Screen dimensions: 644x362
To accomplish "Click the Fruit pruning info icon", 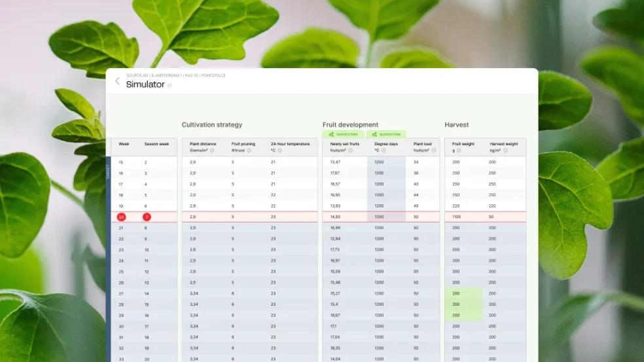I will 249,151.
